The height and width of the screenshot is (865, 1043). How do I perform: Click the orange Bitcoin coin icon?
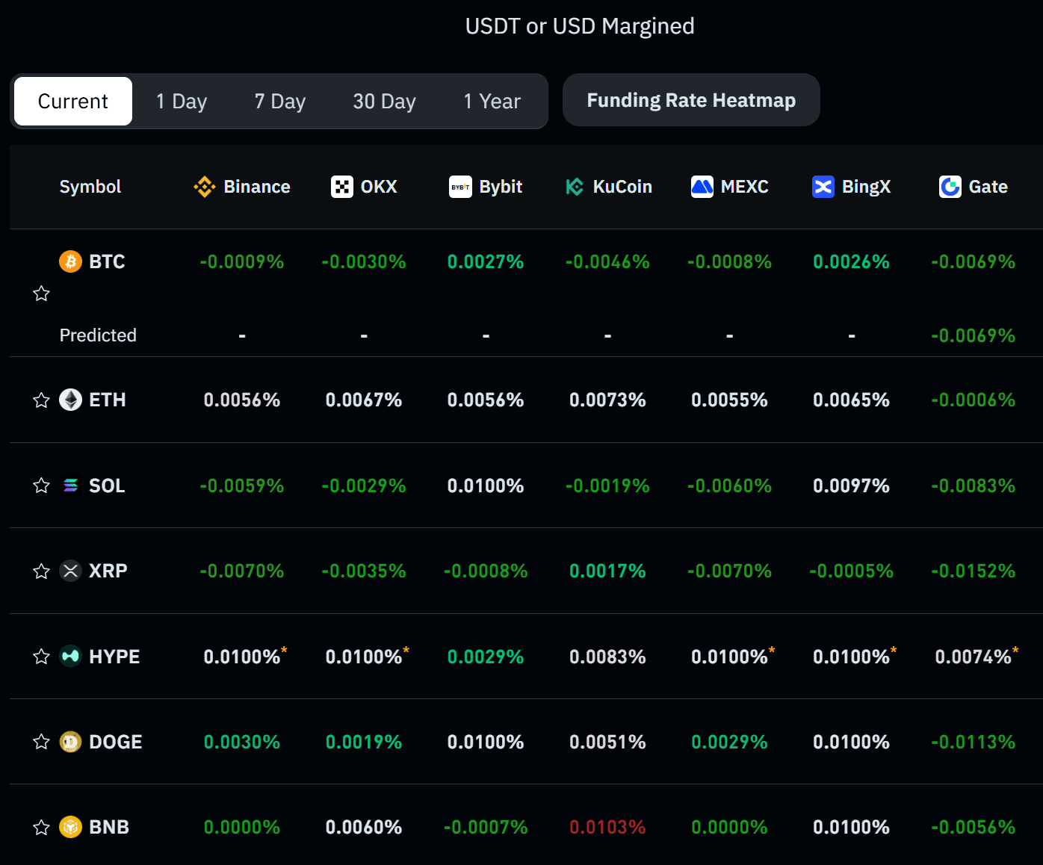coord(70,261)
